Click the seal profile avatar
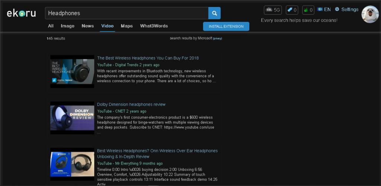381x186 pixels. click(x=370, y=14)
